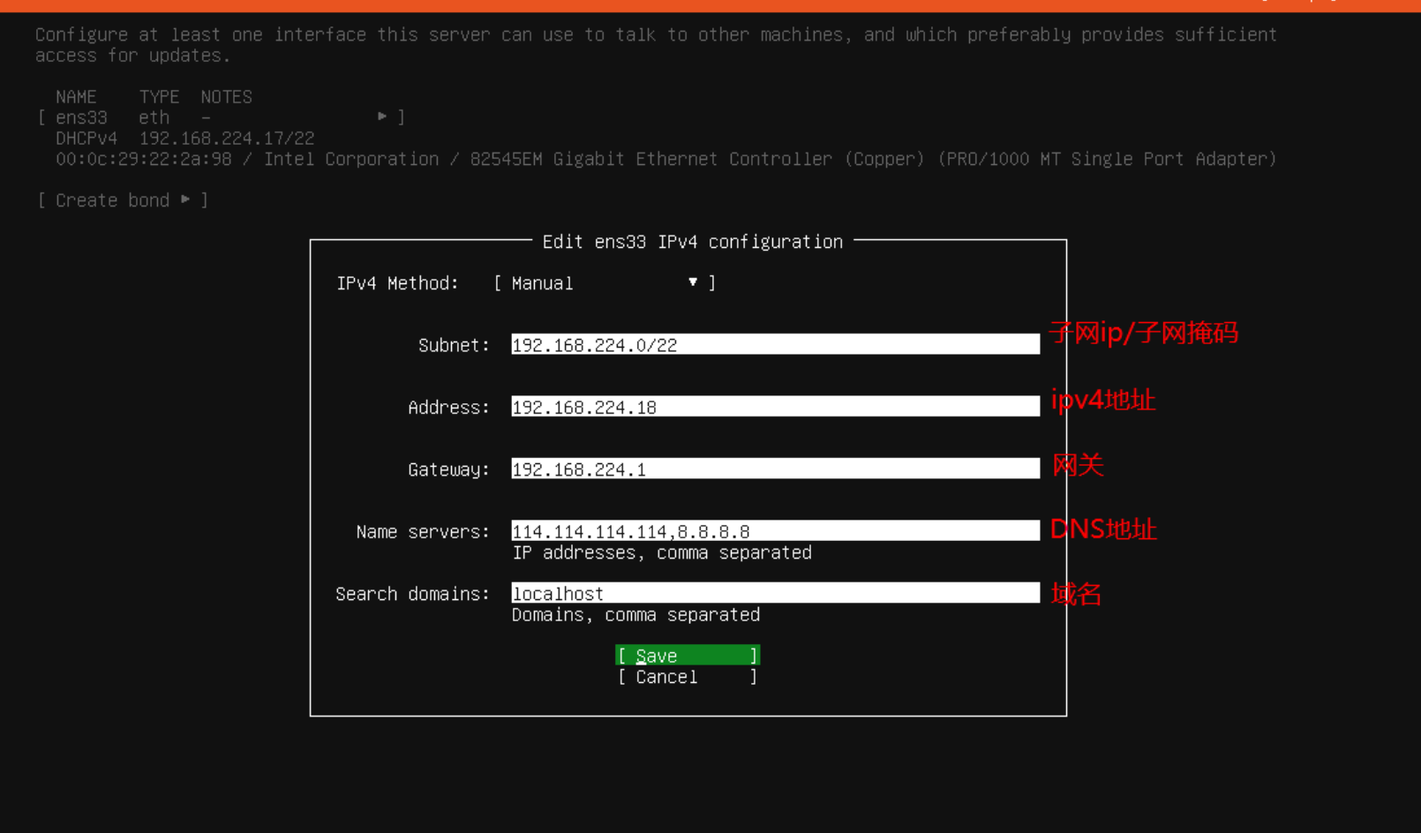
Task: Click the red DNS地址 annotation
Action: [x=1103, y=529]
